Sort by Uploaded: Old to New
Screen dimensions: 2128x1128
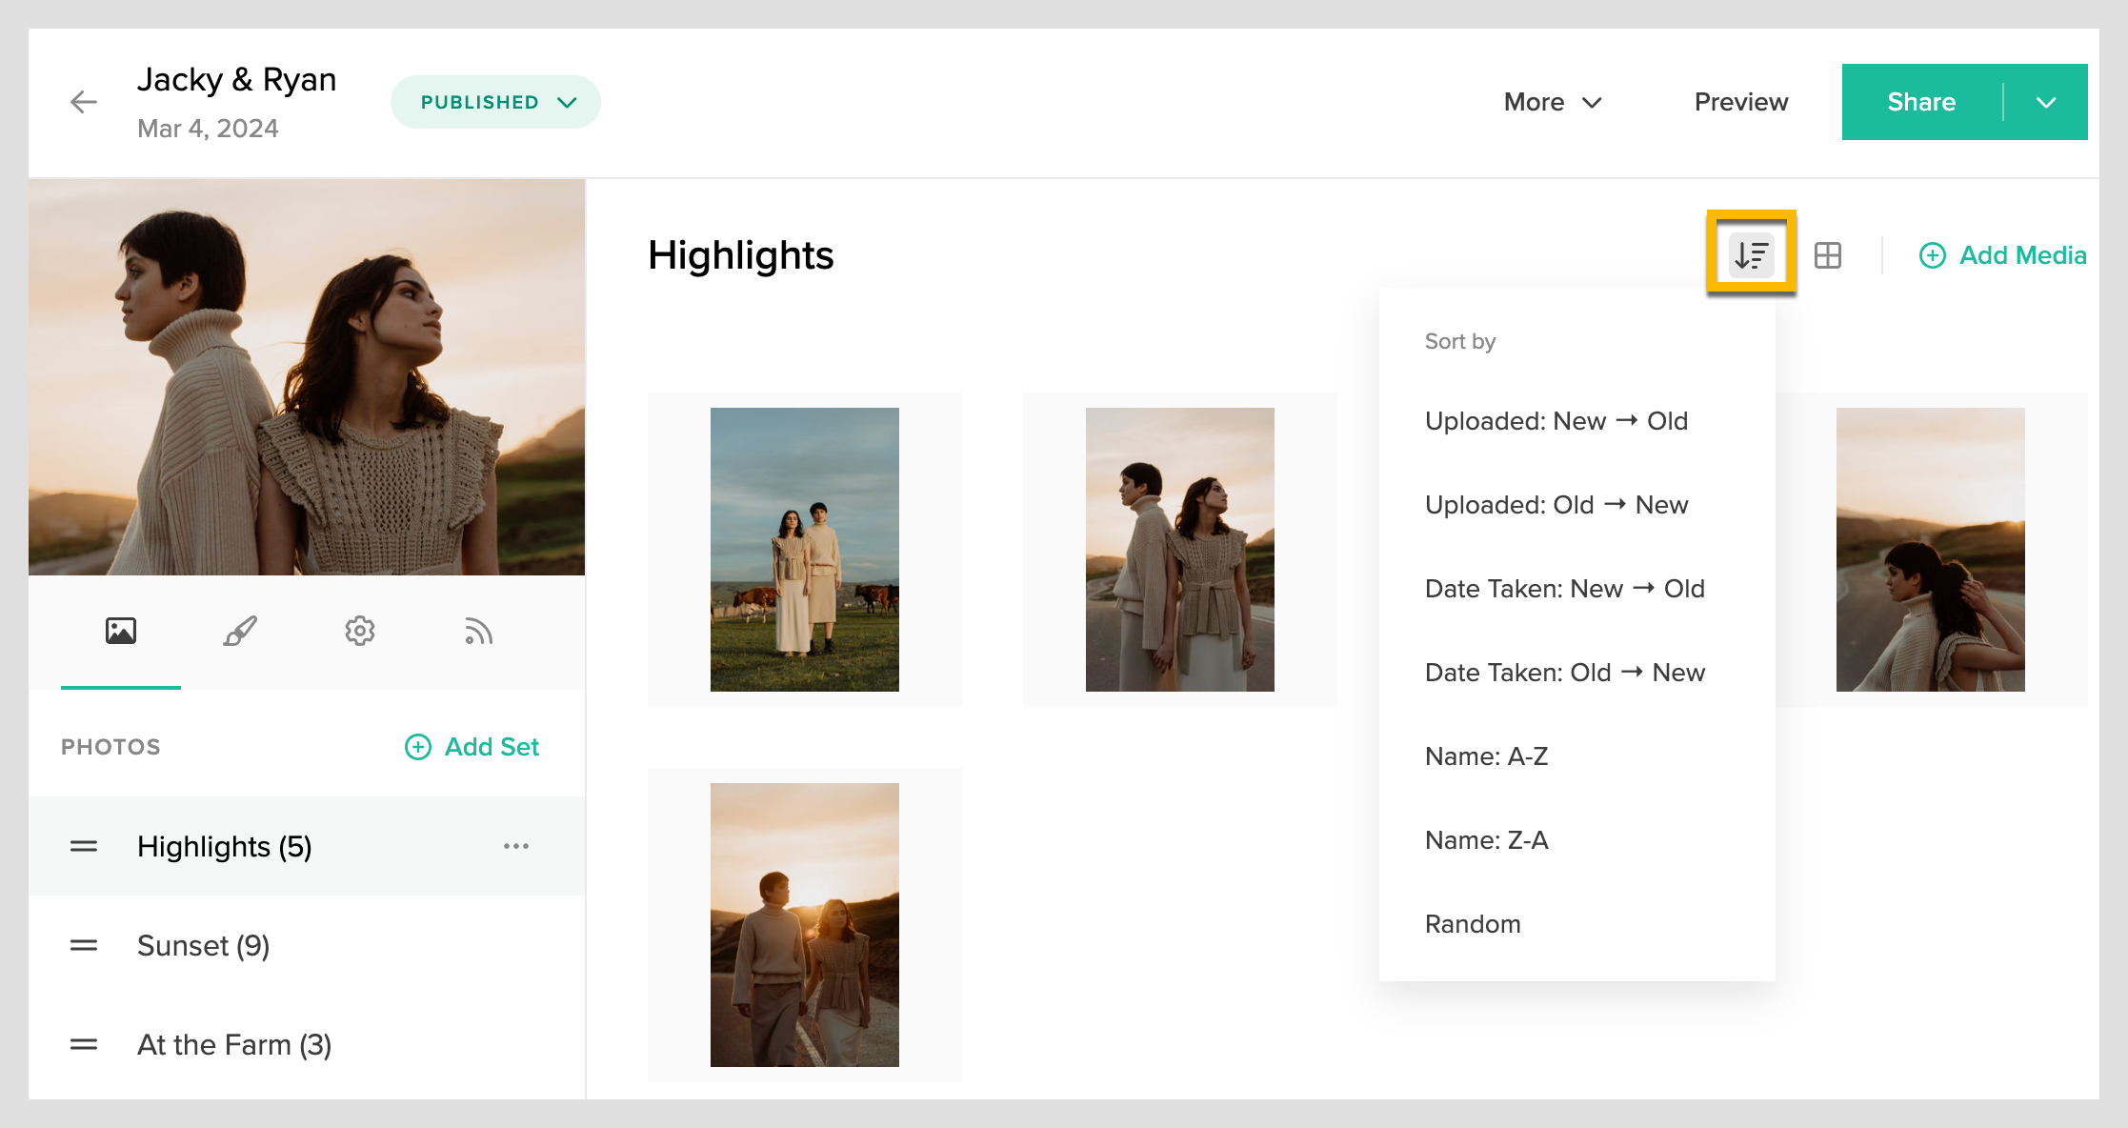pos(1577,505)
